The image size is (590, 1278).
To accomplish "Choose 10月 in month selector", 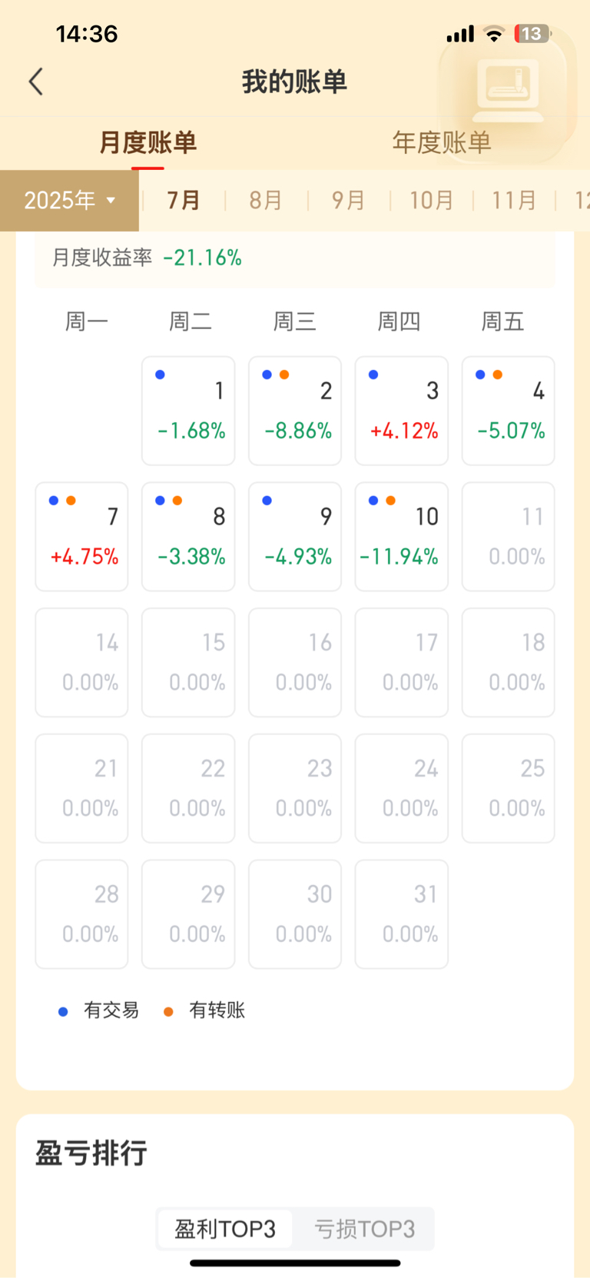I will pyautogui.click(x=431, y=201).
